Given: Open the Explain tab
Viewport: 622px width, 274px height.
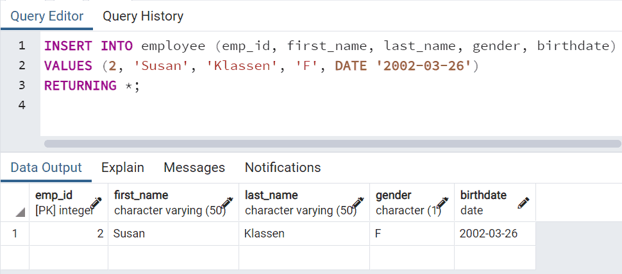Looking at the screenshot, I should [x=122, y=167].
